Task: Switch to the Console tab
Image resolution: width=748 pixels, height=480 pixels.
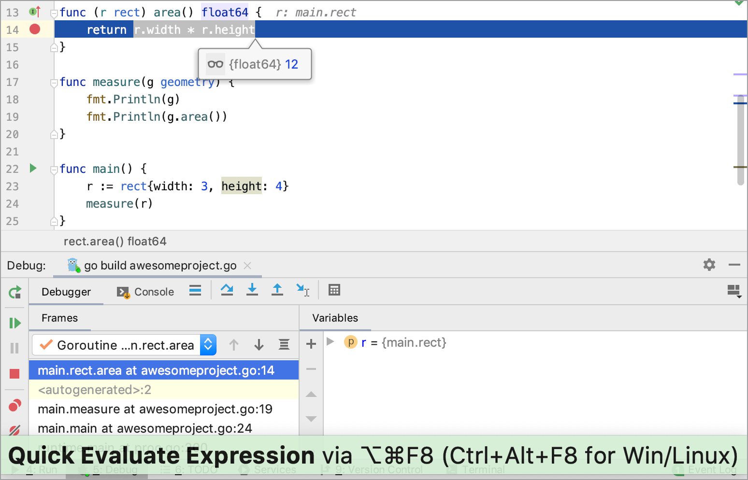Action: click(x=145, y=292)
